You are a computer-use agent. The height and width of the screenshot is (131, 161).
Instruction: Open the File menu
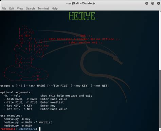click(x=4, y=8)
